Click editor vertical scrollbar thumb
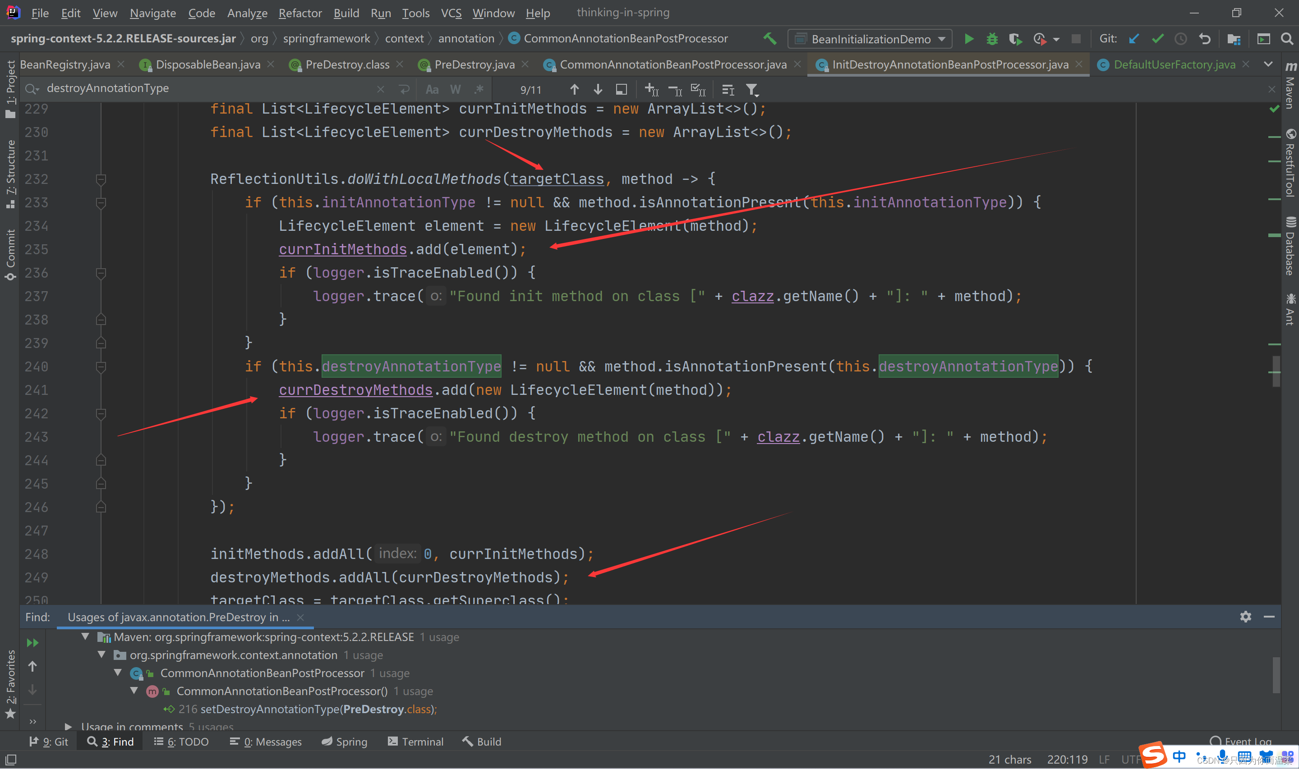 (x=1276, y=371)
